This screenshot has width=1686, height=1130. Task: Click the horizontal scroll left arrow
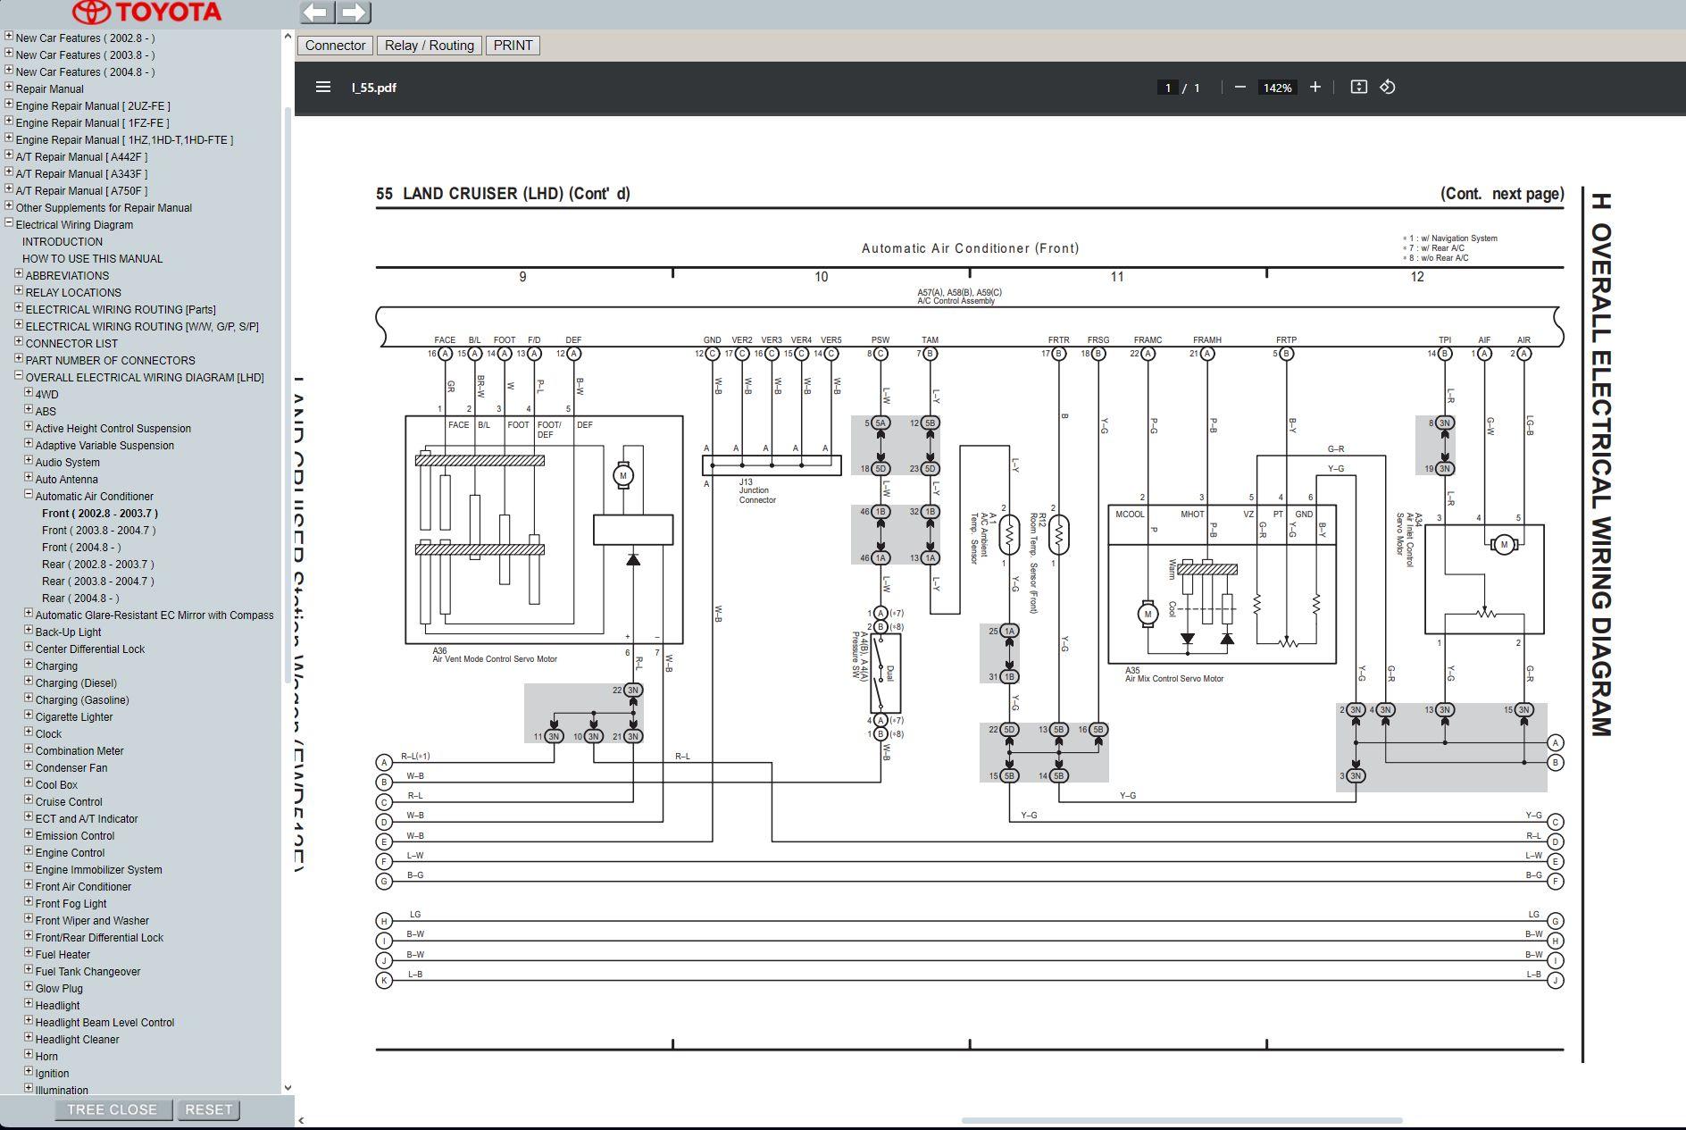tap(301, 1120)
